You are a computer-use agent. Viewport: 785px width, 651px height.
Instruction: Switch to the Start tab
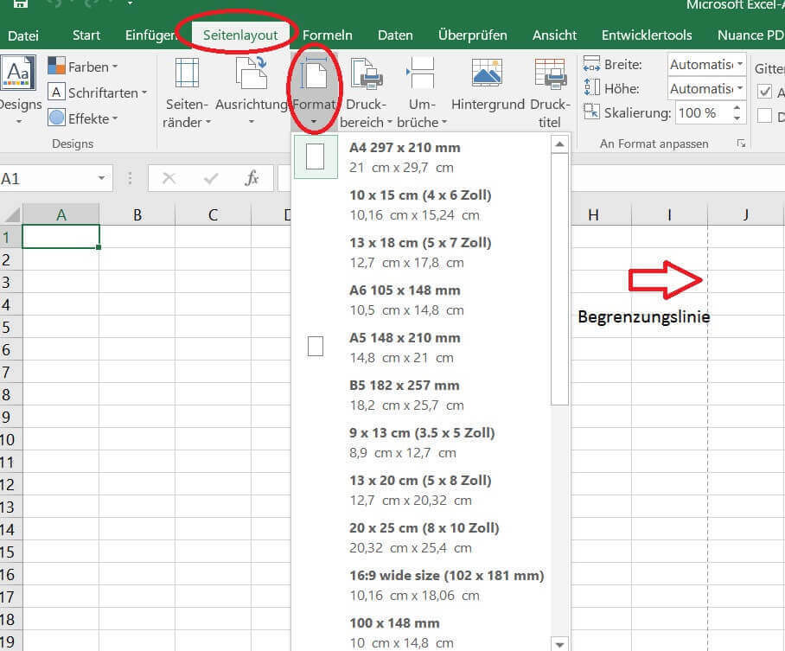coord(86,35)
